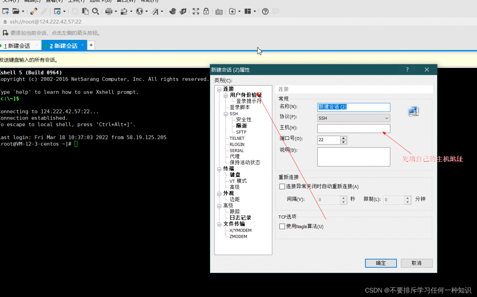This screenshot has width=477, height=297.
Task: Select ZMODEM in the category tree
Action: pyautogui.click(x=238, y=236)
